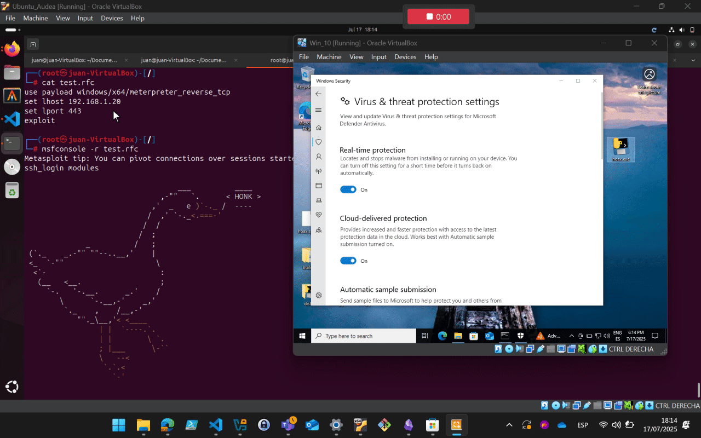Open Account protection sidebar icon
The image size is (701, 438).
point(319,157)
